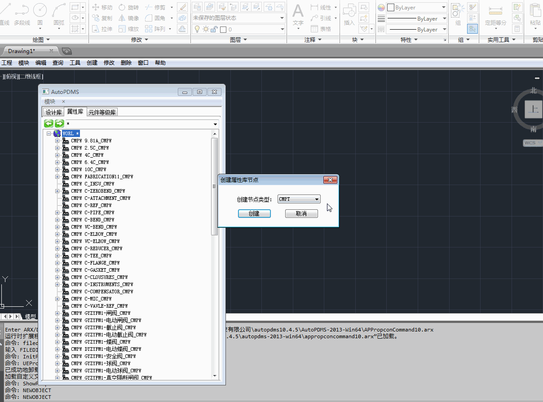This screenshot has width=543, height=402.
Task: Toggle the highlighted group selection button
Action: coord(472,29)
